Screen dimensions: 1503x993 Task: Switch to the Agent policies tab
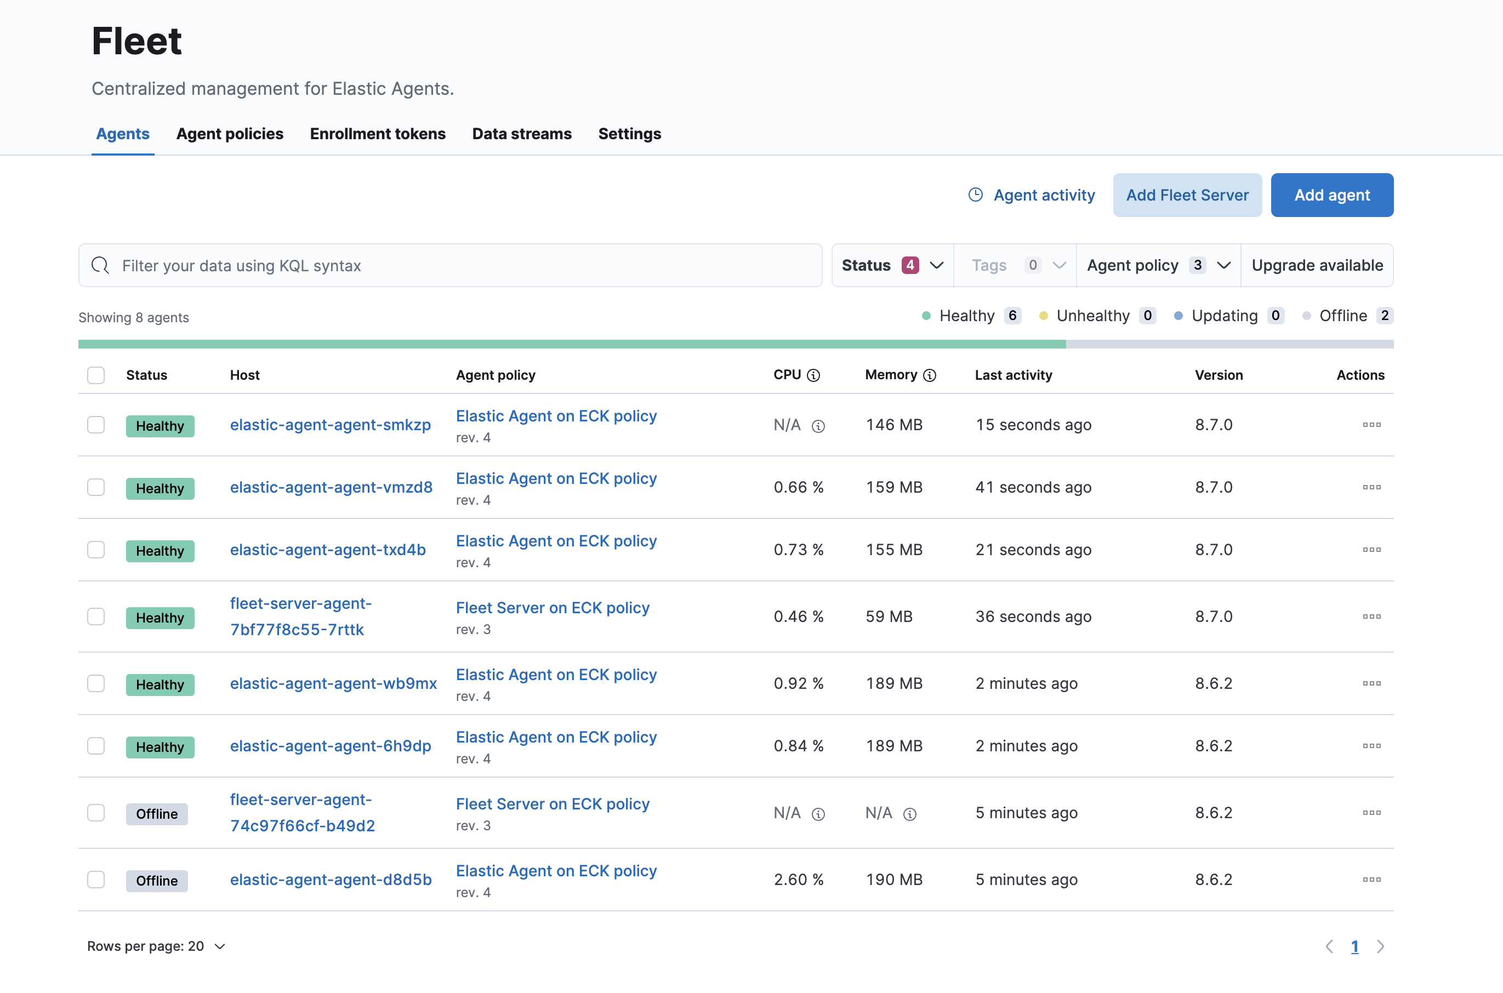(229, 134)
